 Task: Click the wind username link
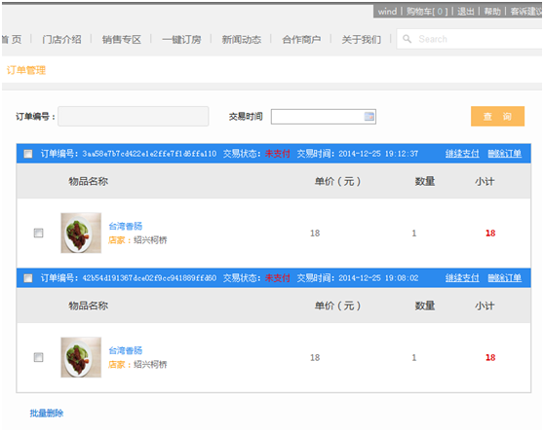(387, 12)
